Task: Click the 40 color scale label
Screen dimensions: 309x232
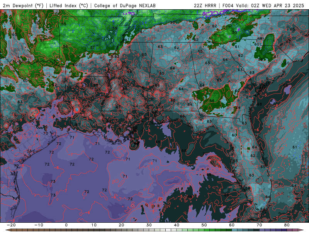Action: pyautogui.click(x=177, y=225)
